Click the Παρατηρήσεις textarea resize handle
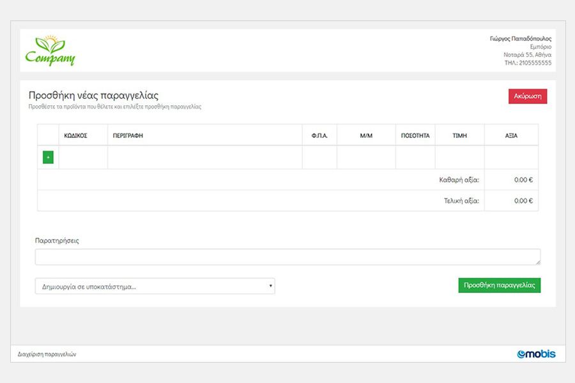The width and height of the screenshot is (575, 383). click(x=537, y=262)
